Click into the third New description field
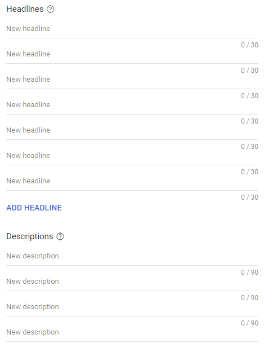This screenshot has height=343, width=273. pyautogui.click(x=132, y=307)
